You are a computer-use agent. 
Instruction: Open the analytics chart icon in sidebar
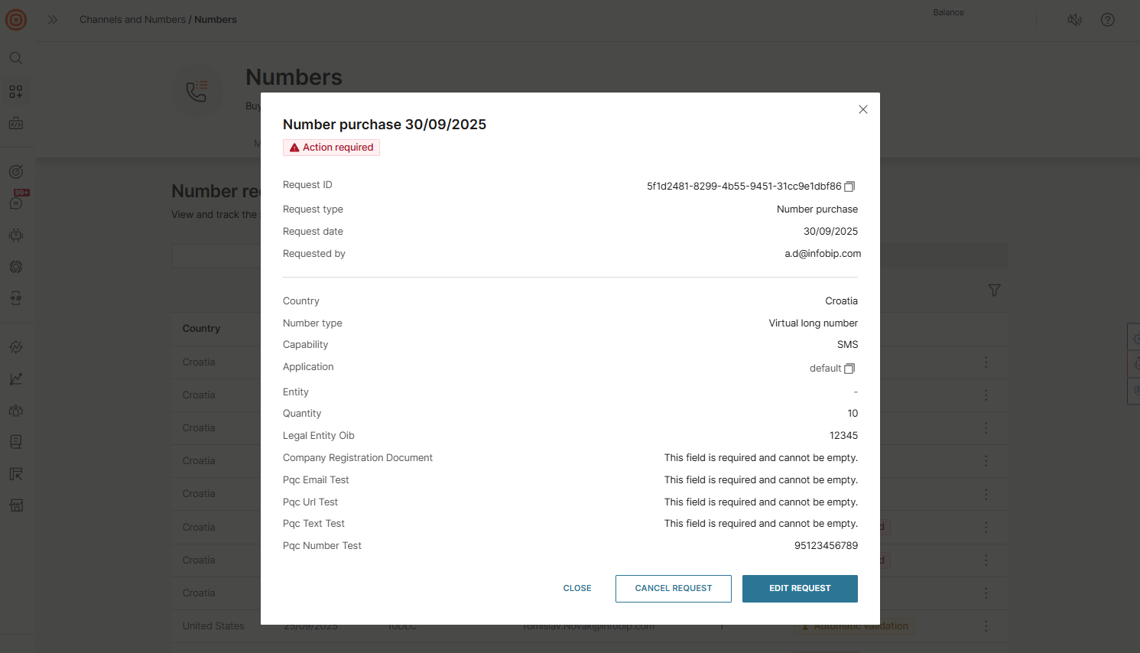16,379
